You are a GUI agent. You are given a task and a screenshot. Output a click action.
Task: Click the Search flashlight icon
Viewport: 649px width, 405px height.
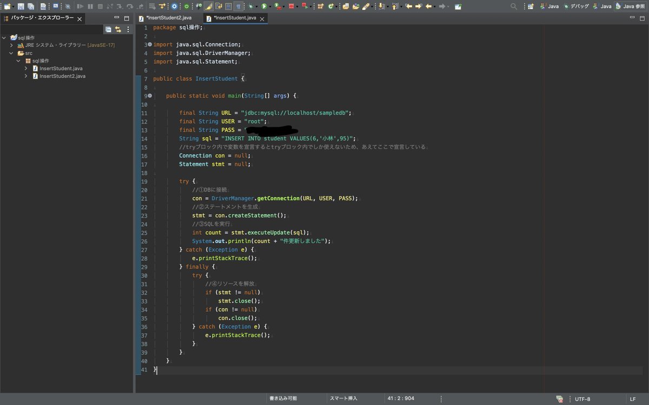[366, 6]
